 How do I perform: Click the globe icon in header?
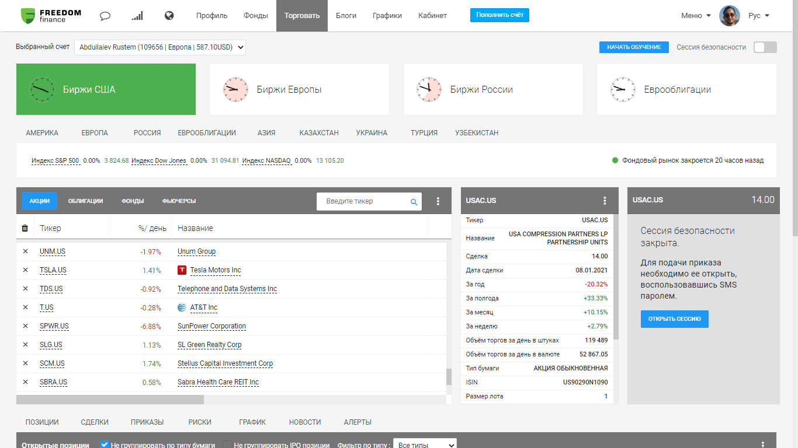pos(169,16)
